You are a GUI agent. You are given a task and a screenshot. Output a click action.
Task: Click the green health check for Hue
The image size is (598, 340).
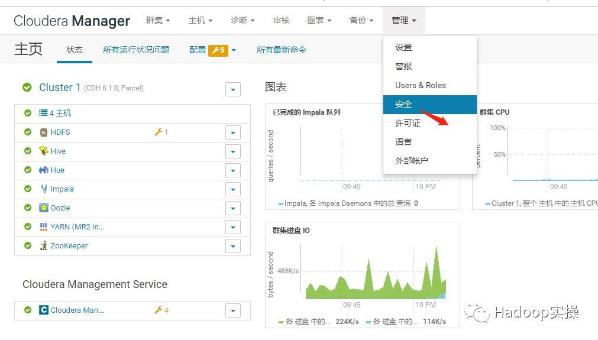[28, 170]
